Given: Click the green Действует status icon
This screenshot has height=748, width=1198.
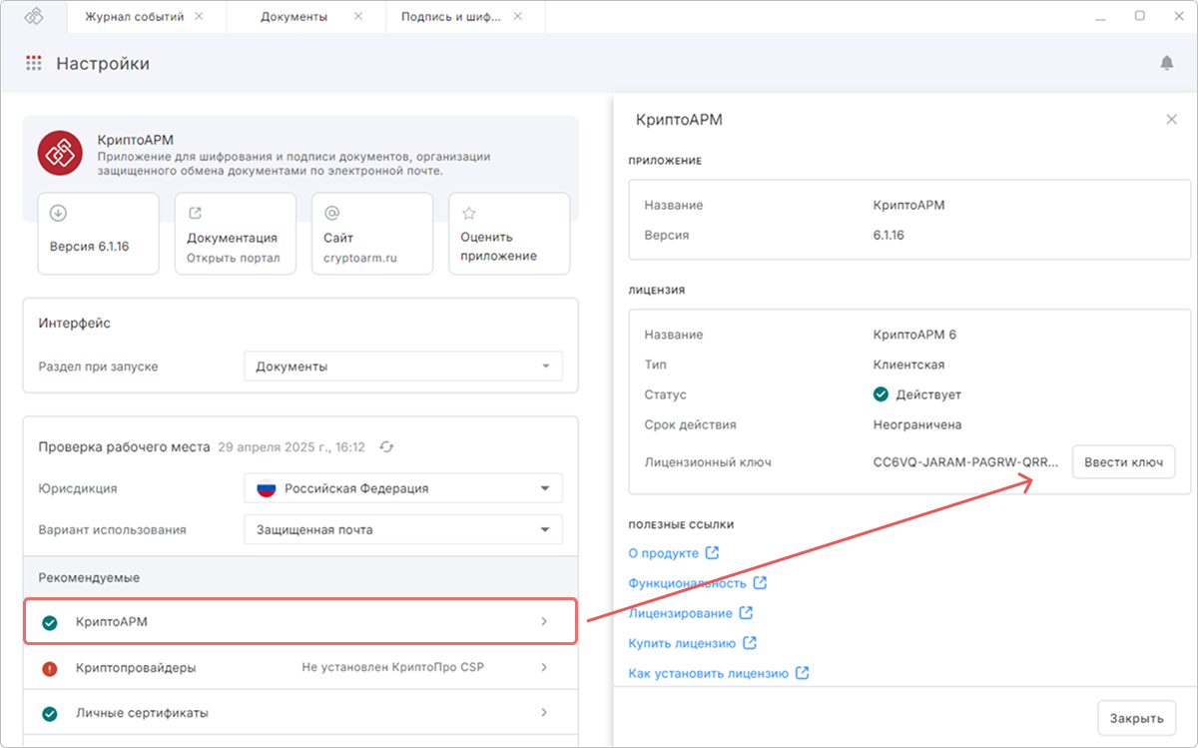Looking at the screenshot, I should (x=881, y=394).
